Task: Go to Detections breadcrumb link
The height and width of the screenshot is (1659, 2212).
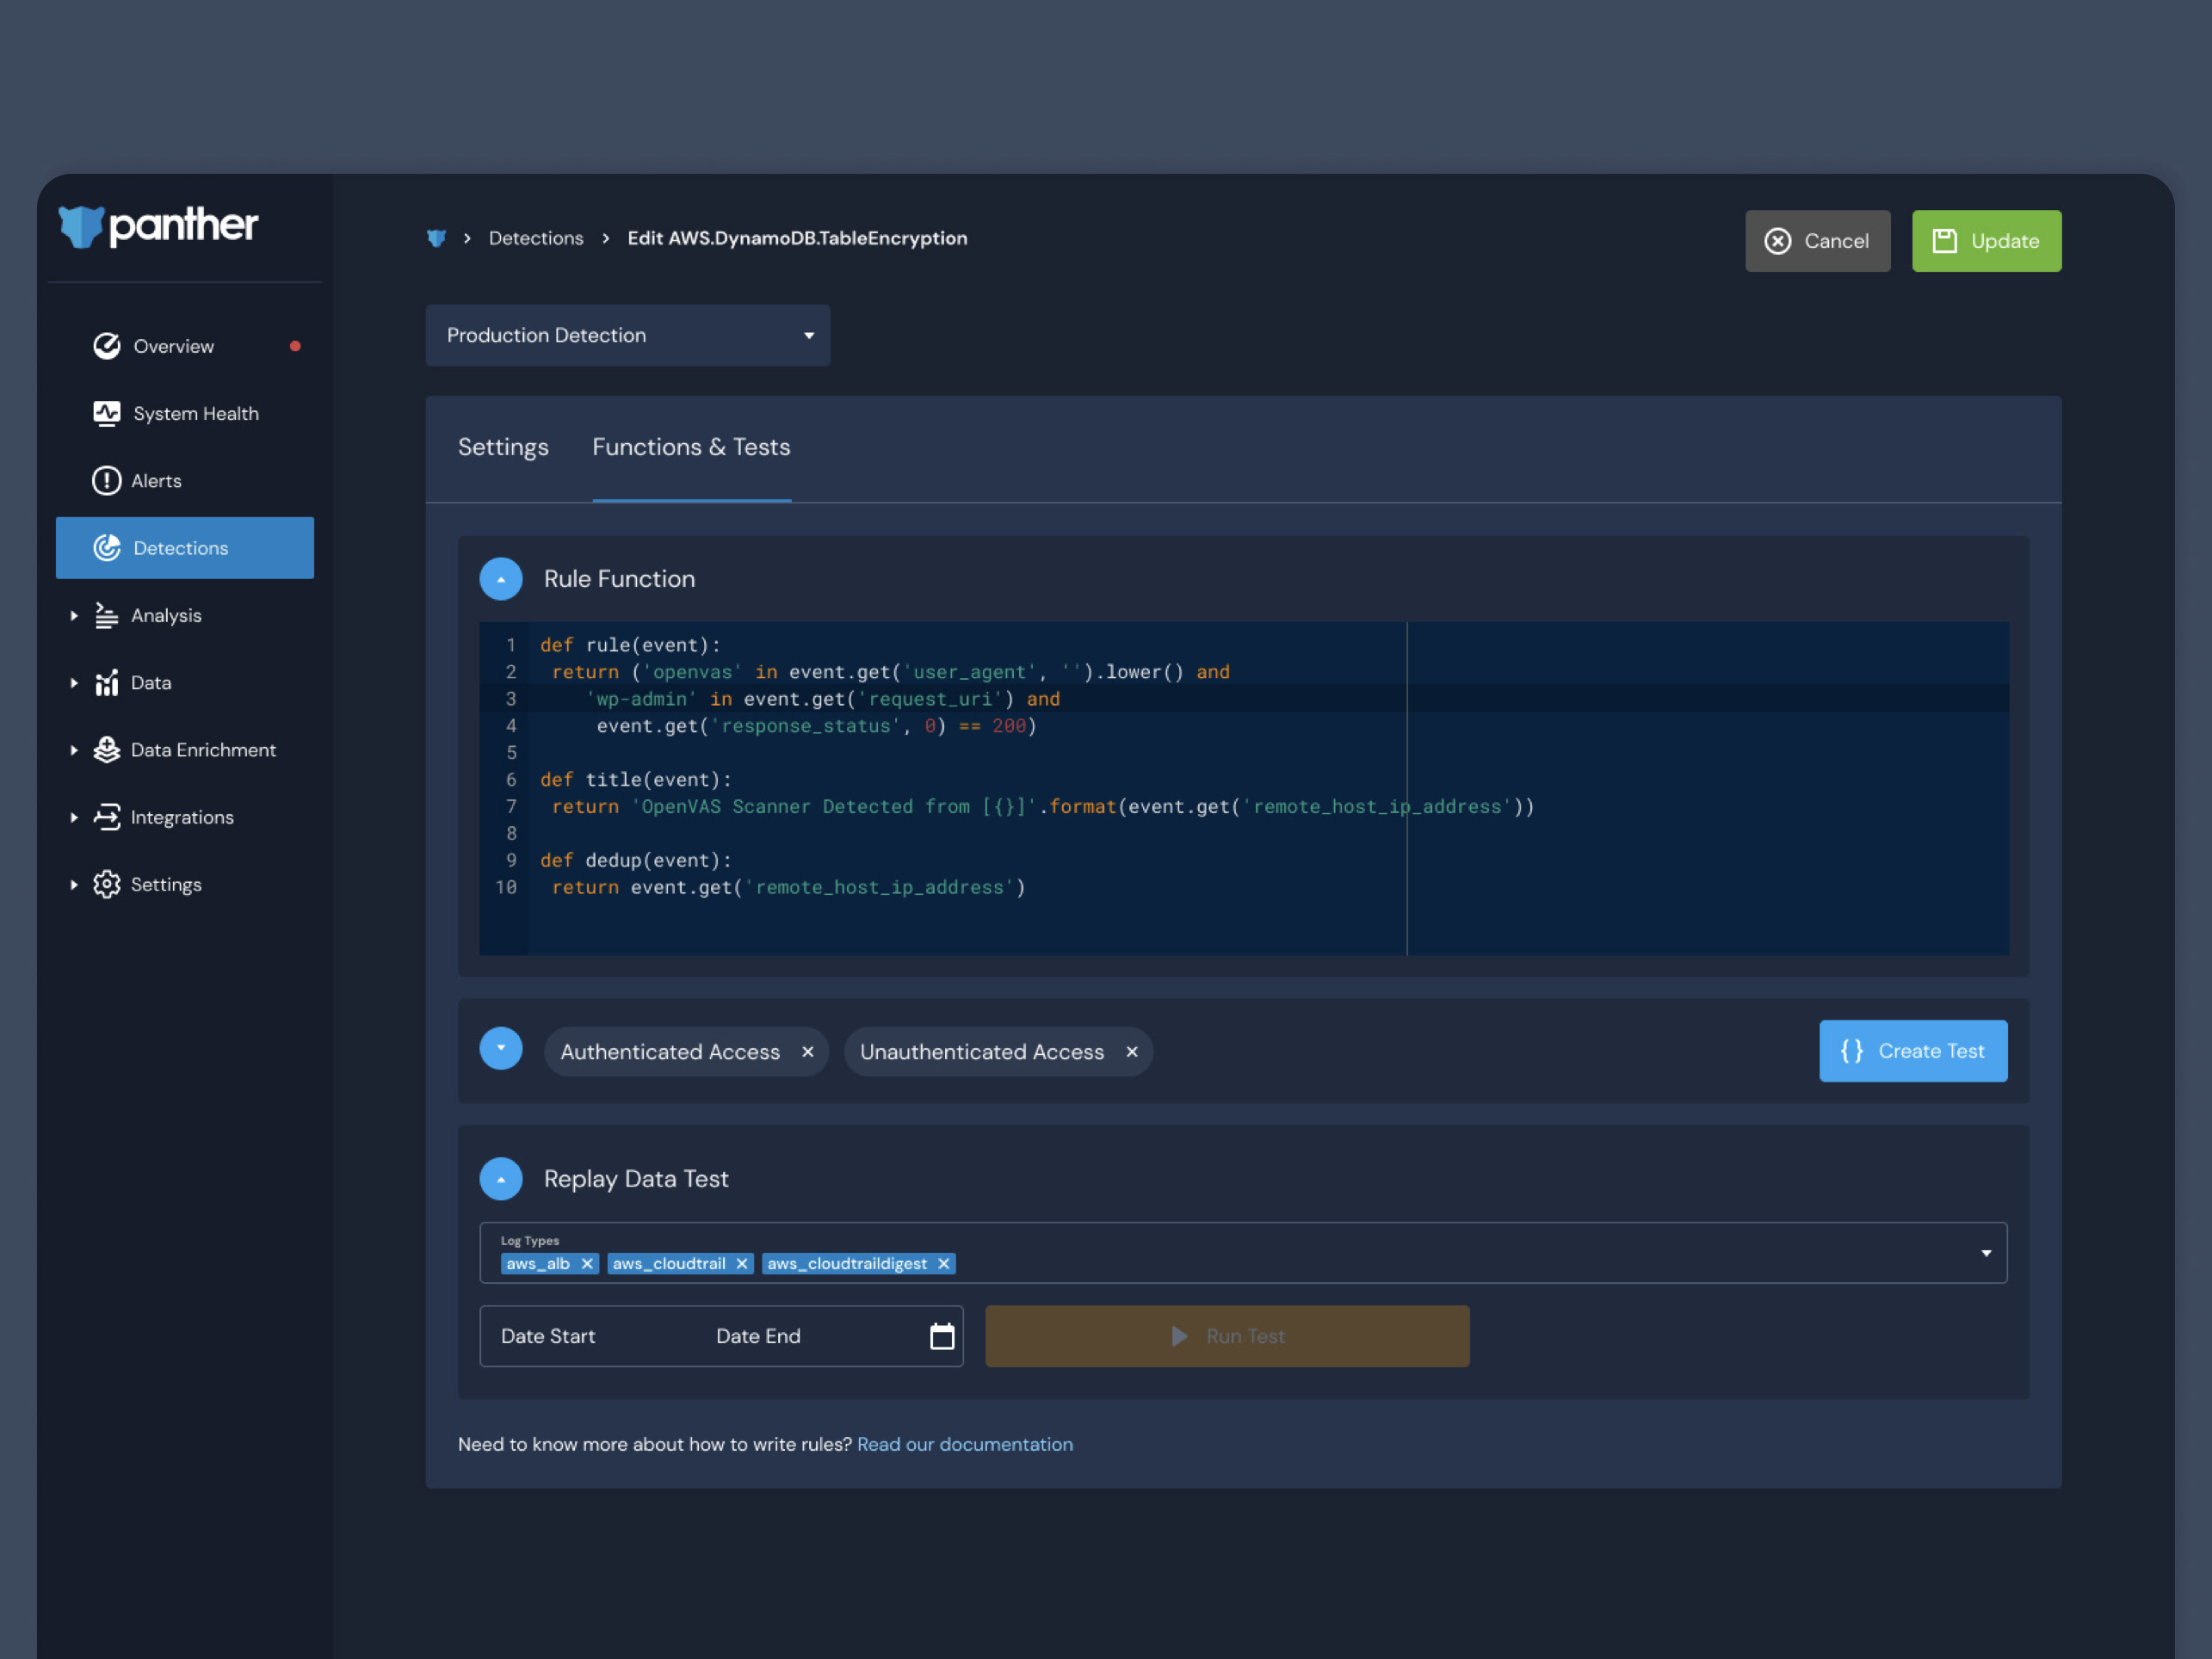Action: tap(536, 238)
